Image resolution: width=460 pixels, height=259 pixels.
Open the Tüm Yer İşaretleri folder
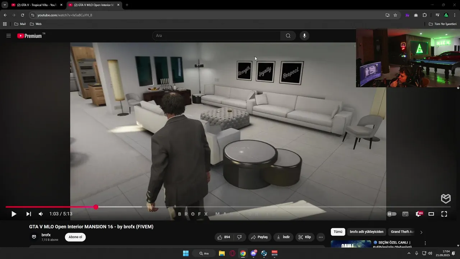(x=442, y=24)
